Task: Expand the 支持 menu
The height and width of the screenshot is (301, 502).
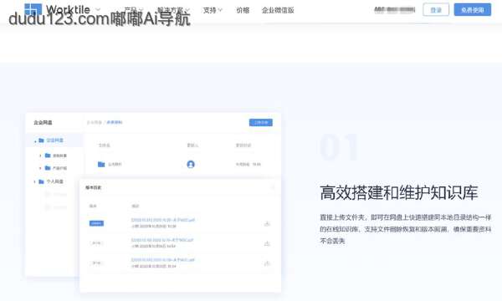Action: (x=213, y=10)
